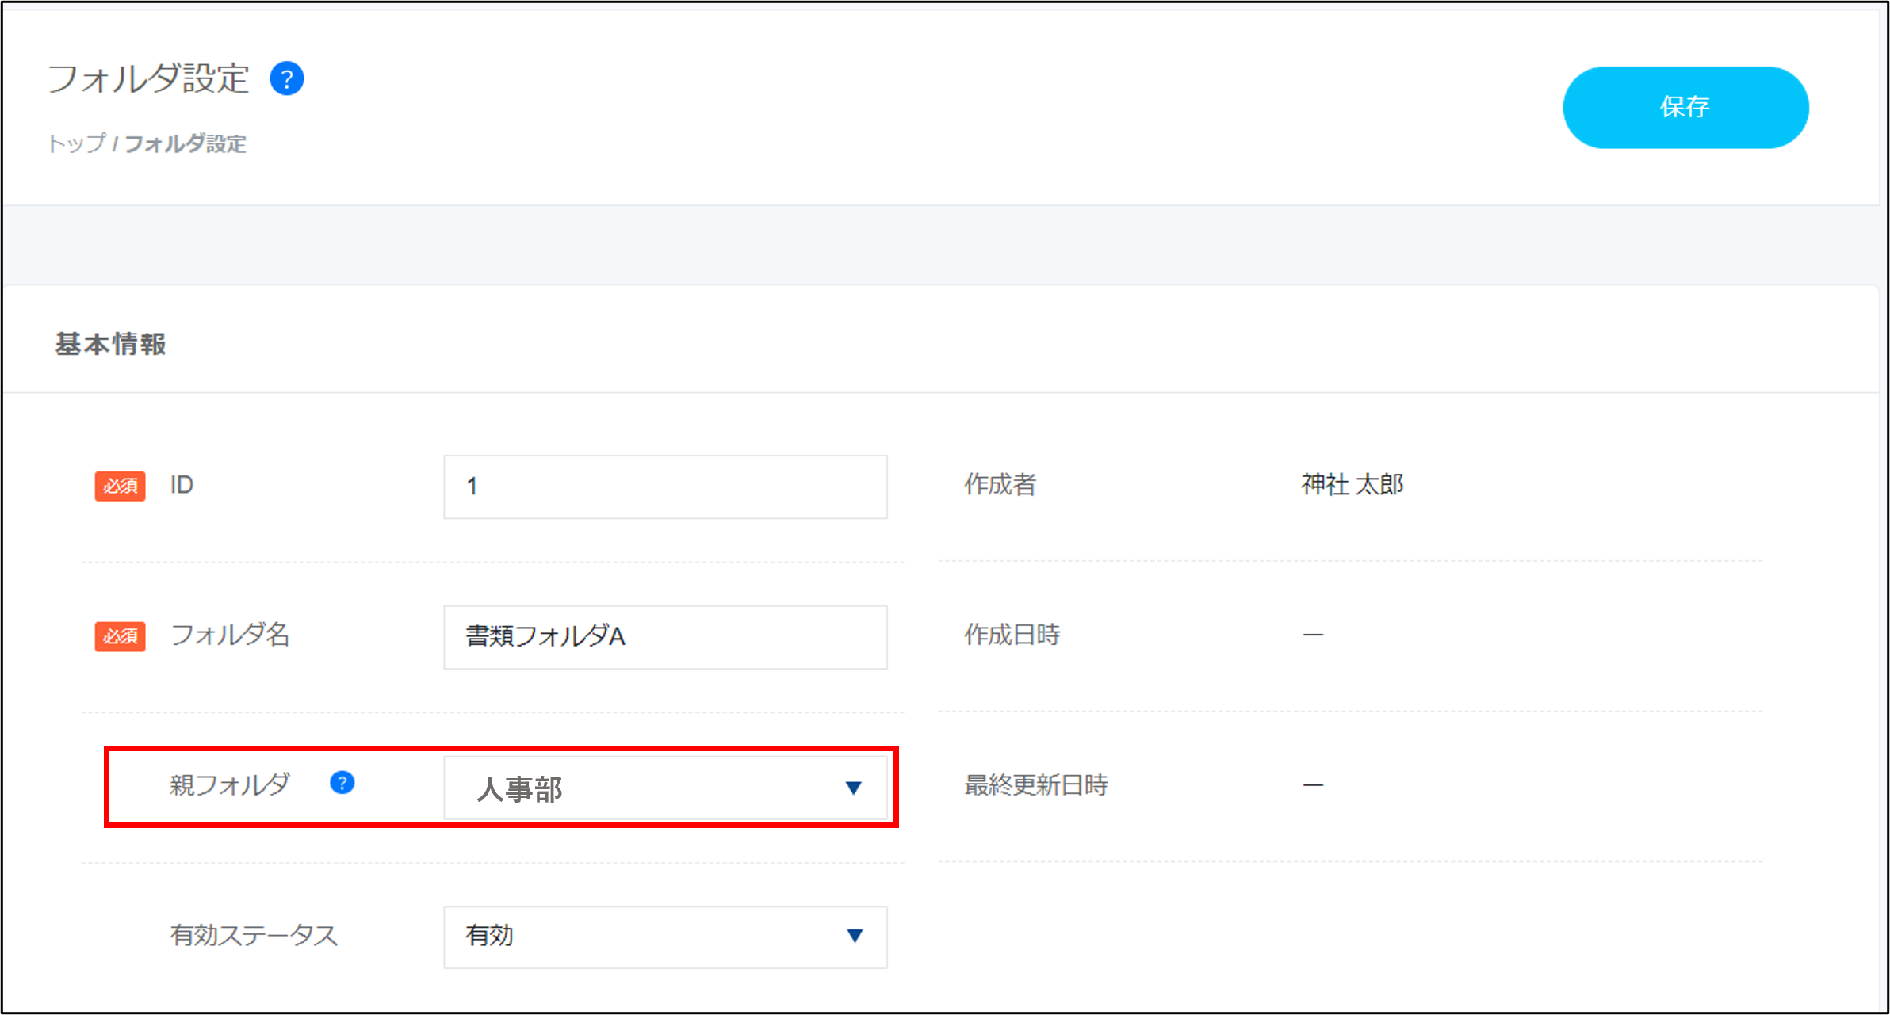The width and height of the screenshot is (1890, 1015).
Task: Click the arrow of 有効ステータス dropdown
Action: 854,936
